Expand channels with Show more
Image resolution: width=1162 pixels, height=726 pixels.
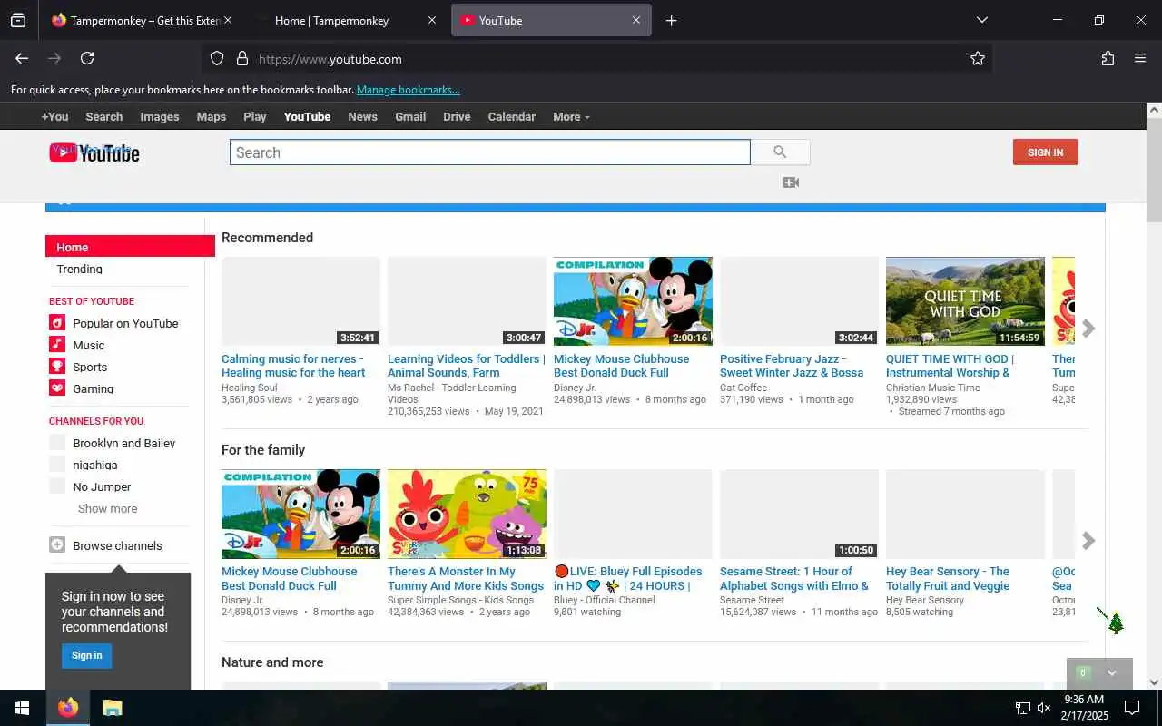coord(107,508)
